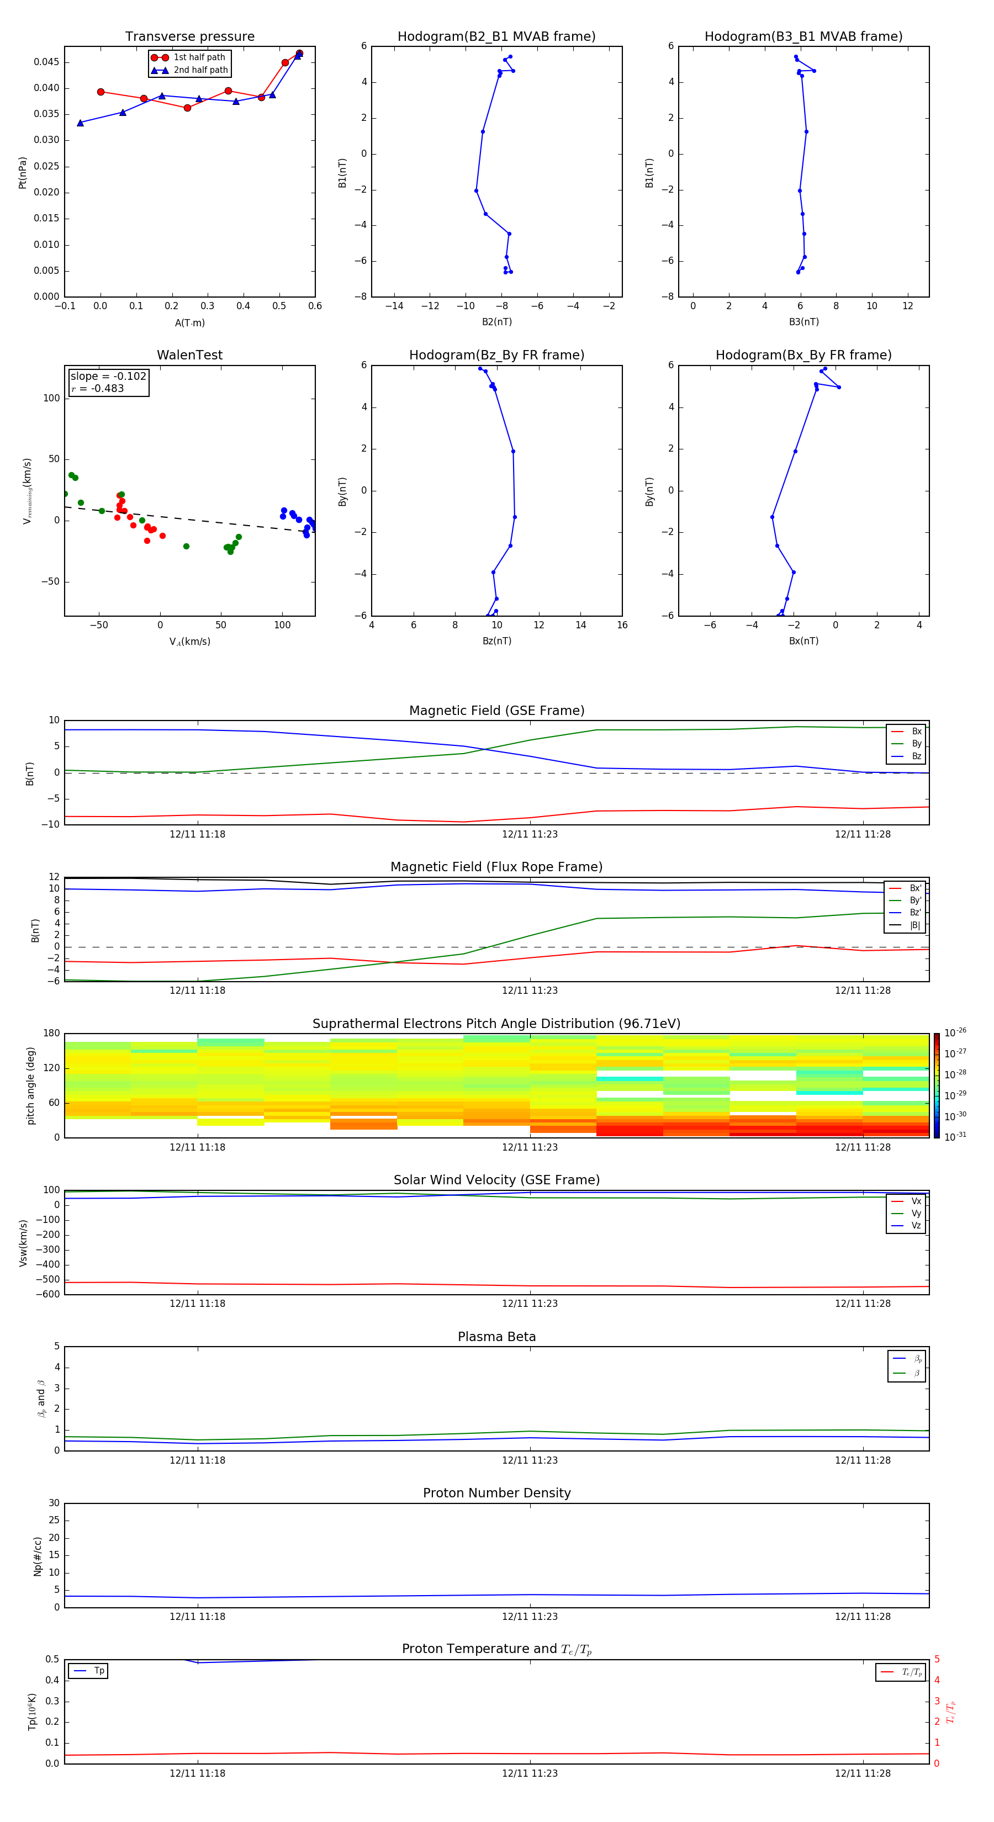Click the "slope = -0.102" annotation
The height and width of the screenshot is (1822, 994).
108,377
